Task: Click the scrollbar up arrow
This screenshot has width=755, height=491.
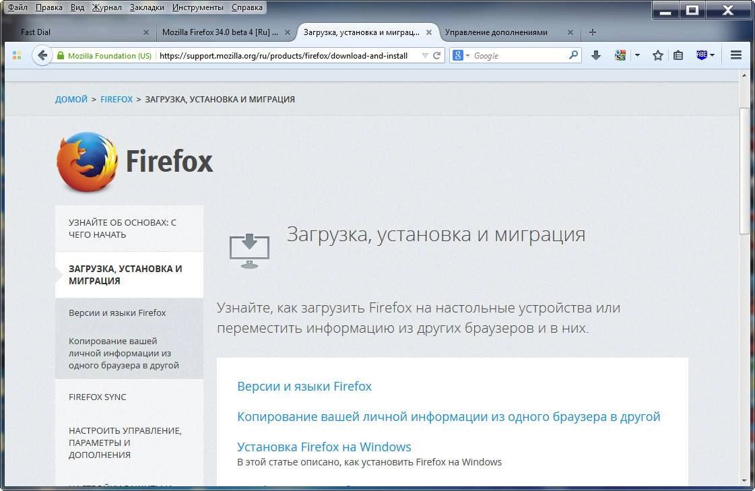Action: (744, 75)
